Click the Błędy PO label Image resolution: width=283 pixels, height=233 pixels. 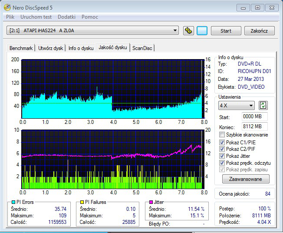pos(159,224)
